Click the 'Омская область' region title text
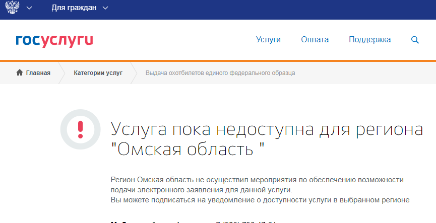436x223 pixels. [187, 150]
